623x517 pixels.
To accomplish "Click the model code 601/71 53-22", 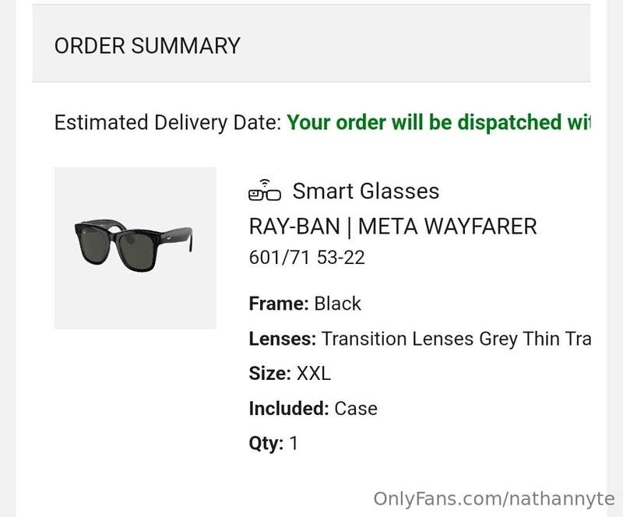I will coord(307,258).
